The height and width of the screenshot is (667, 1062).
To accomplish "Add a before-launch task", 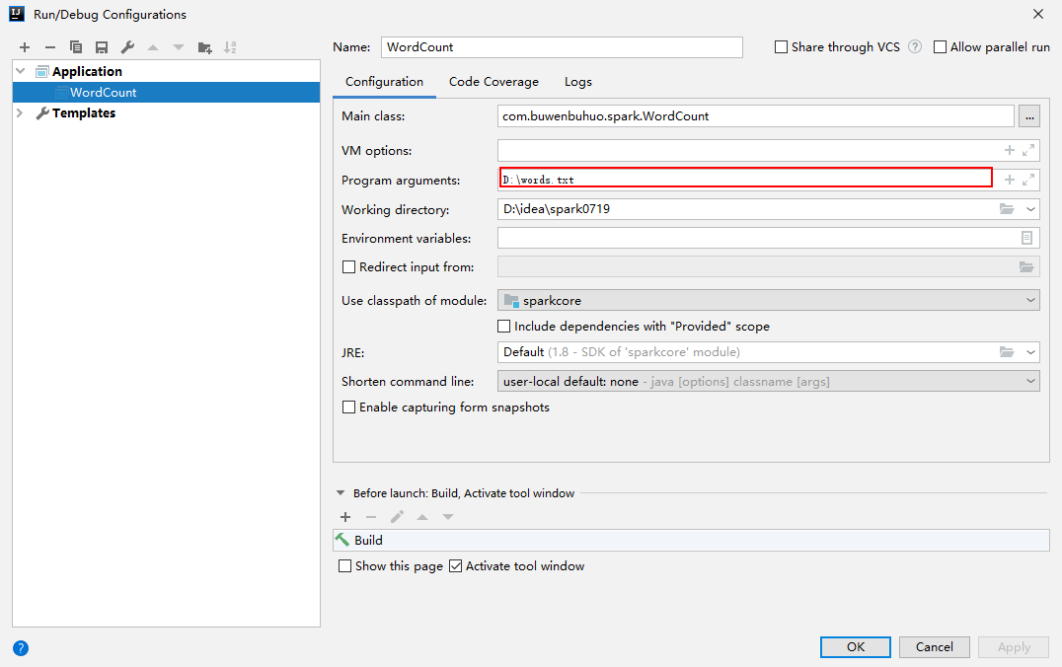I will tap(345, 517).
